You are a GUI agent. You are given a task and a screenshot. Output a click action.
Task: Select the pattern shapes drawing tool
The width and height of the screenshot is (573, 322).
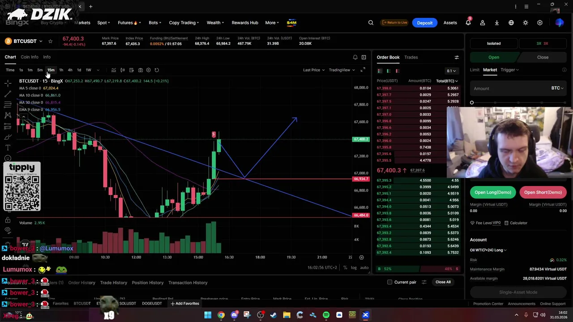(8, 115)
